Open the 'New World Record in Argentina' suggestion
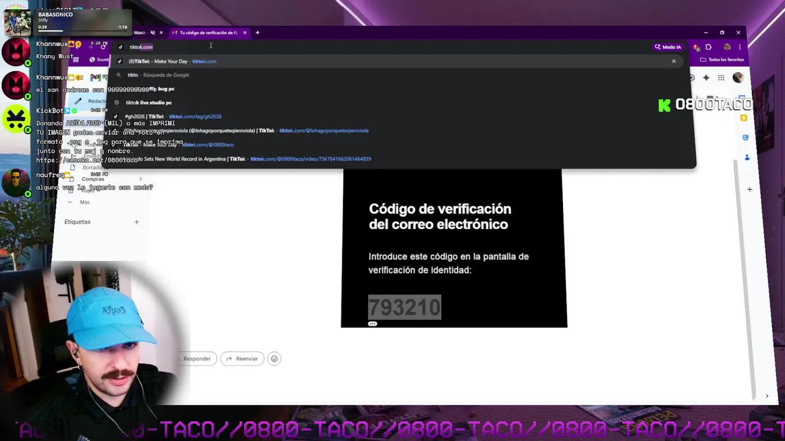785x441 pixels. (399, 159)
